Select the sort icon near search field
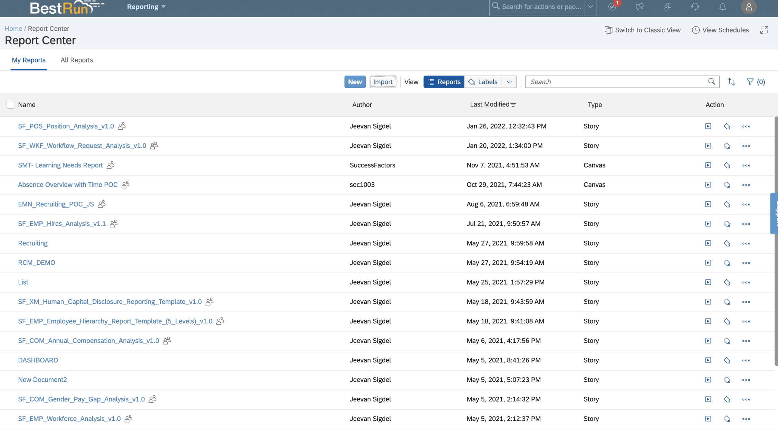 click(x=731, y=82)
